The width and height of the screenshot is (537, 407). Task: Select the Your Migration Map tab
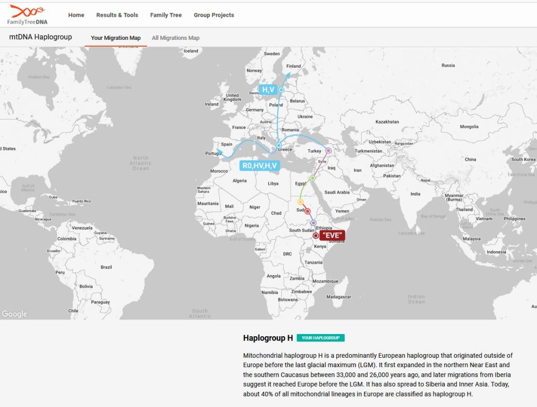[x=115, y=38]
